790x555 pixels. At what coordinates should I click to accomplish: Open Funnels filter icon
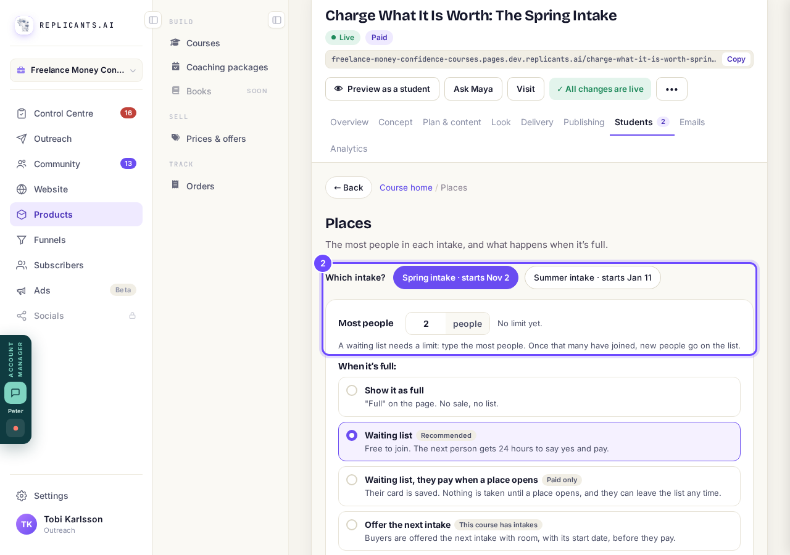[x=22, y=240]
